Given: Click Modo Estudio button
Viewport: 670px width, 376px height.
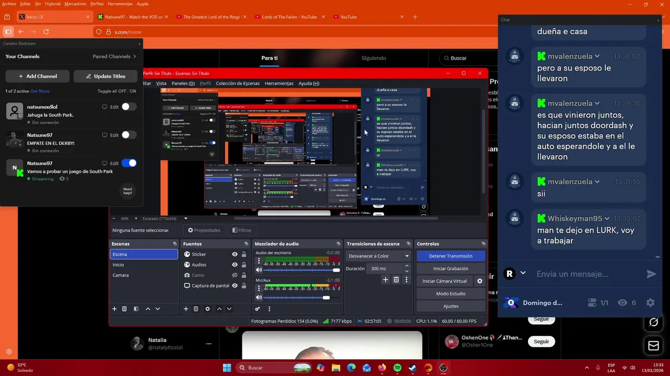Looking at the screenshot, I should pos(451,293).
